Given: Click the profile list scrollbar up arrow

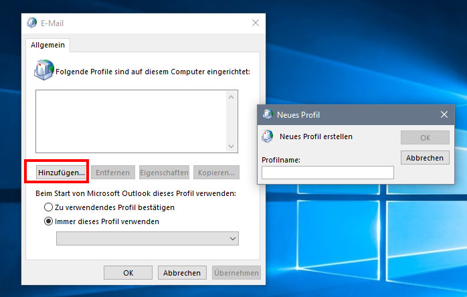Looking at the screenshot, I should [x=231, y=98].
